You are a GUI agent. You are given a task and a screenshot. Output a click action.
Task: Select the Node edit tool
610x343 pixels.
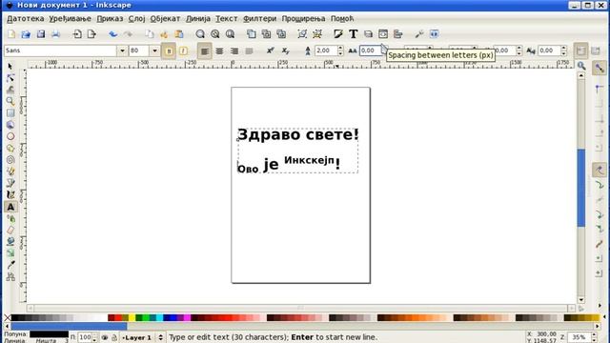10,78
